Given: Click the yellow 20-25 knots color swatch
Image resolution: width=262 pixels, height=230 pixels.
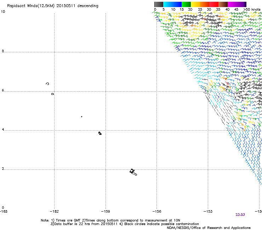Looking at the screenshot, I should tap(195, 4).
